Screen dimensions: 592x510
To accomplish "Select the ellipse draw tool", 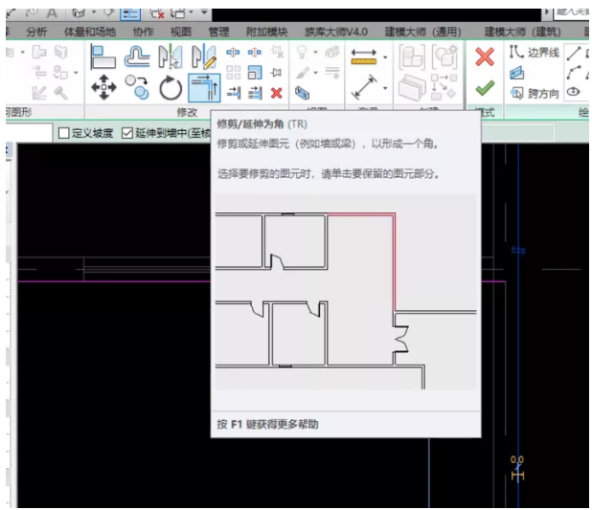I will tap(574, 92).
